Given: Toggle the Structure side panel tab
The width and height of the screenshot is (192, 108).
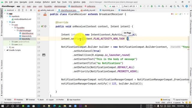Looking at the screenshot, I should (1, 64).
